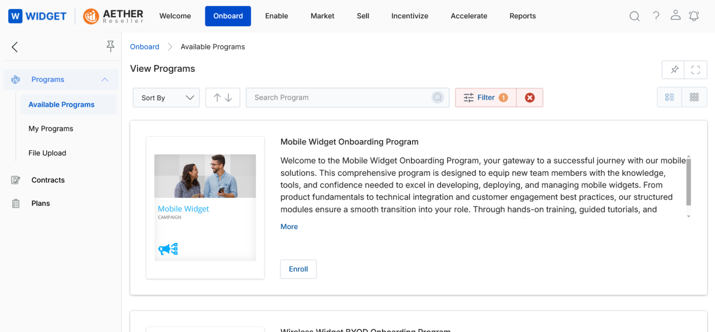Click the Programs section icon

[16, 80]
